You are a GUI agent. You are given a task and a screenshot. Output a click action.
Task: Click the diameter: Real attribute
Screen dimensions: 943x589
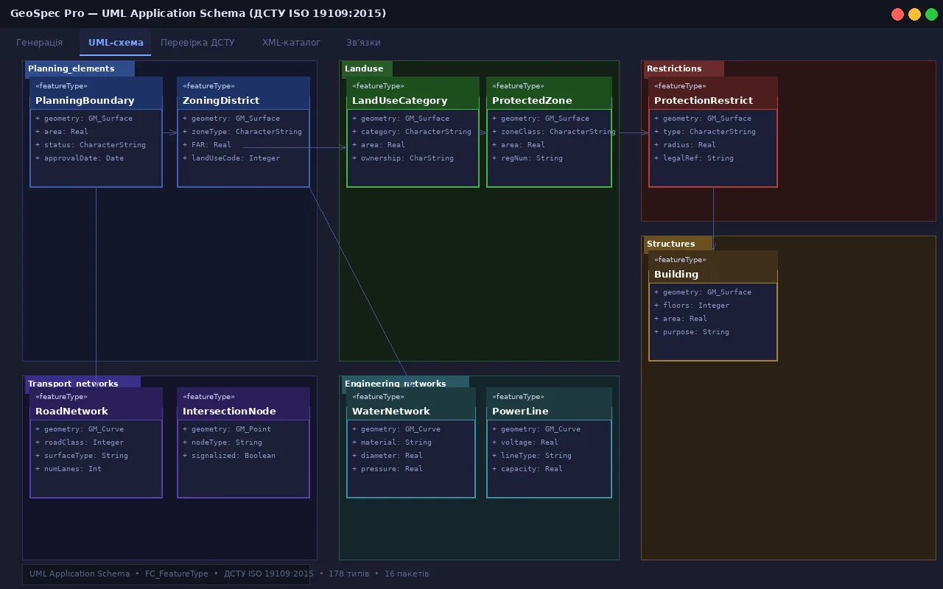(x=388, y=456)
